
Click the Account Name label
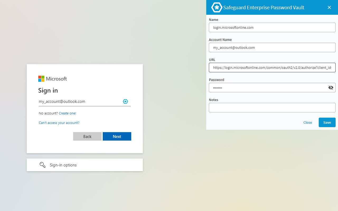click(x=220, y=40)
